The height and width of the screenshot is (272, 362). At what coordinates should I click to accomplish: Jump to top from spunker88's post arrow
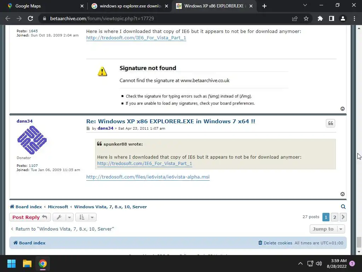(343, 109)
